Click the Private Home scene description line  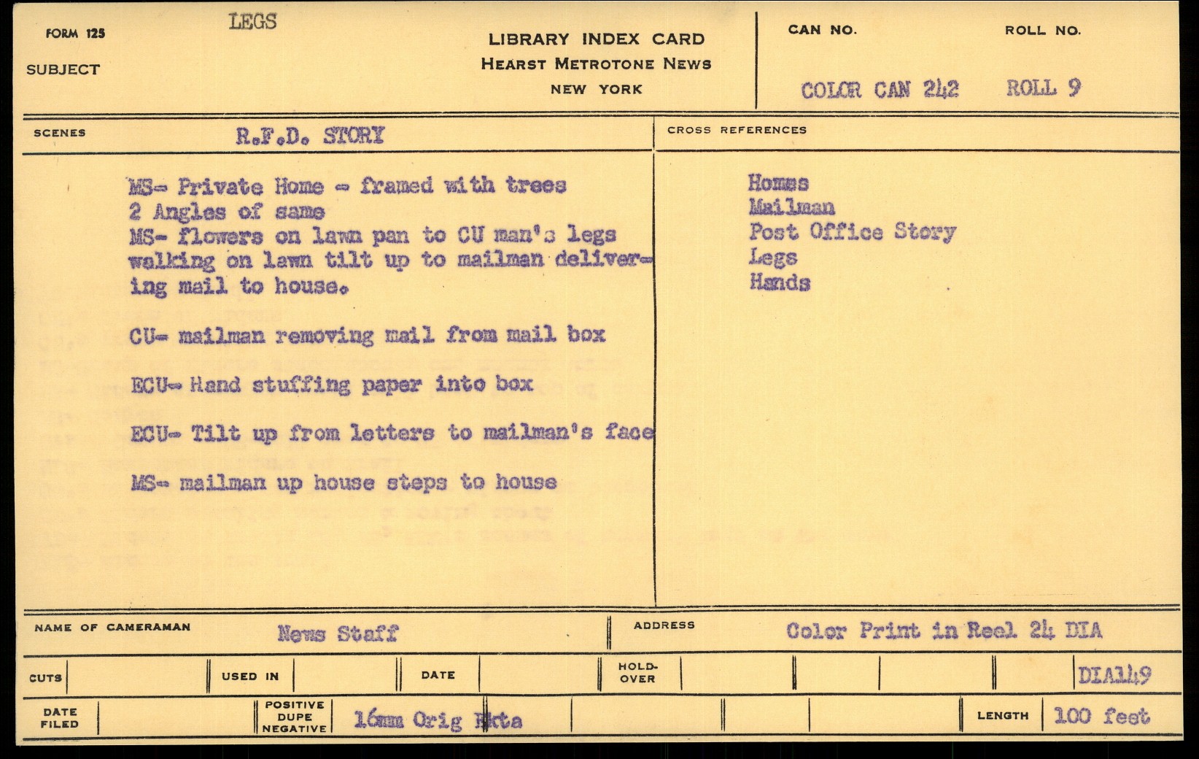pos(347,186)
